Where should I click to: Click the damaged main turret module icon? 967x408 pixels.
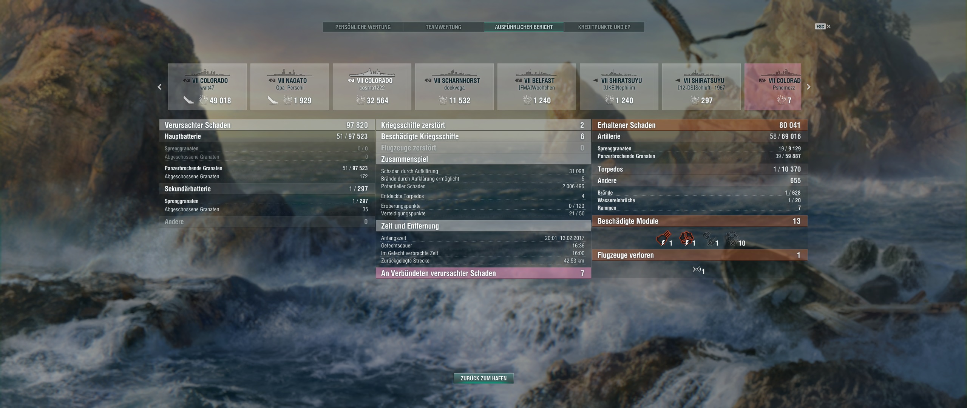[663, 239]
